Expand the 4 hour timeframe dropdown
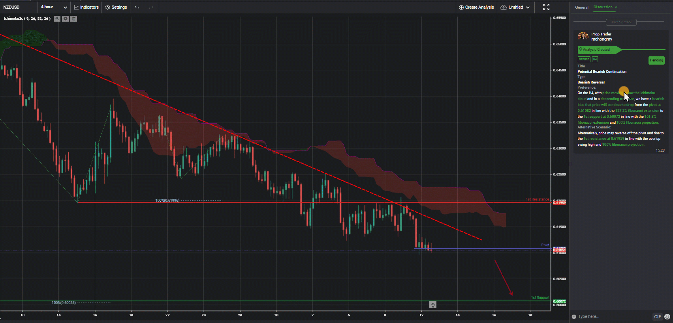Viewport: 673px width, 323px height. coord(54,7)
